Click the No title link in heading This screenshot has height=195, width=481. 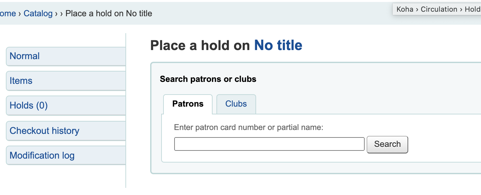(278, 45)
